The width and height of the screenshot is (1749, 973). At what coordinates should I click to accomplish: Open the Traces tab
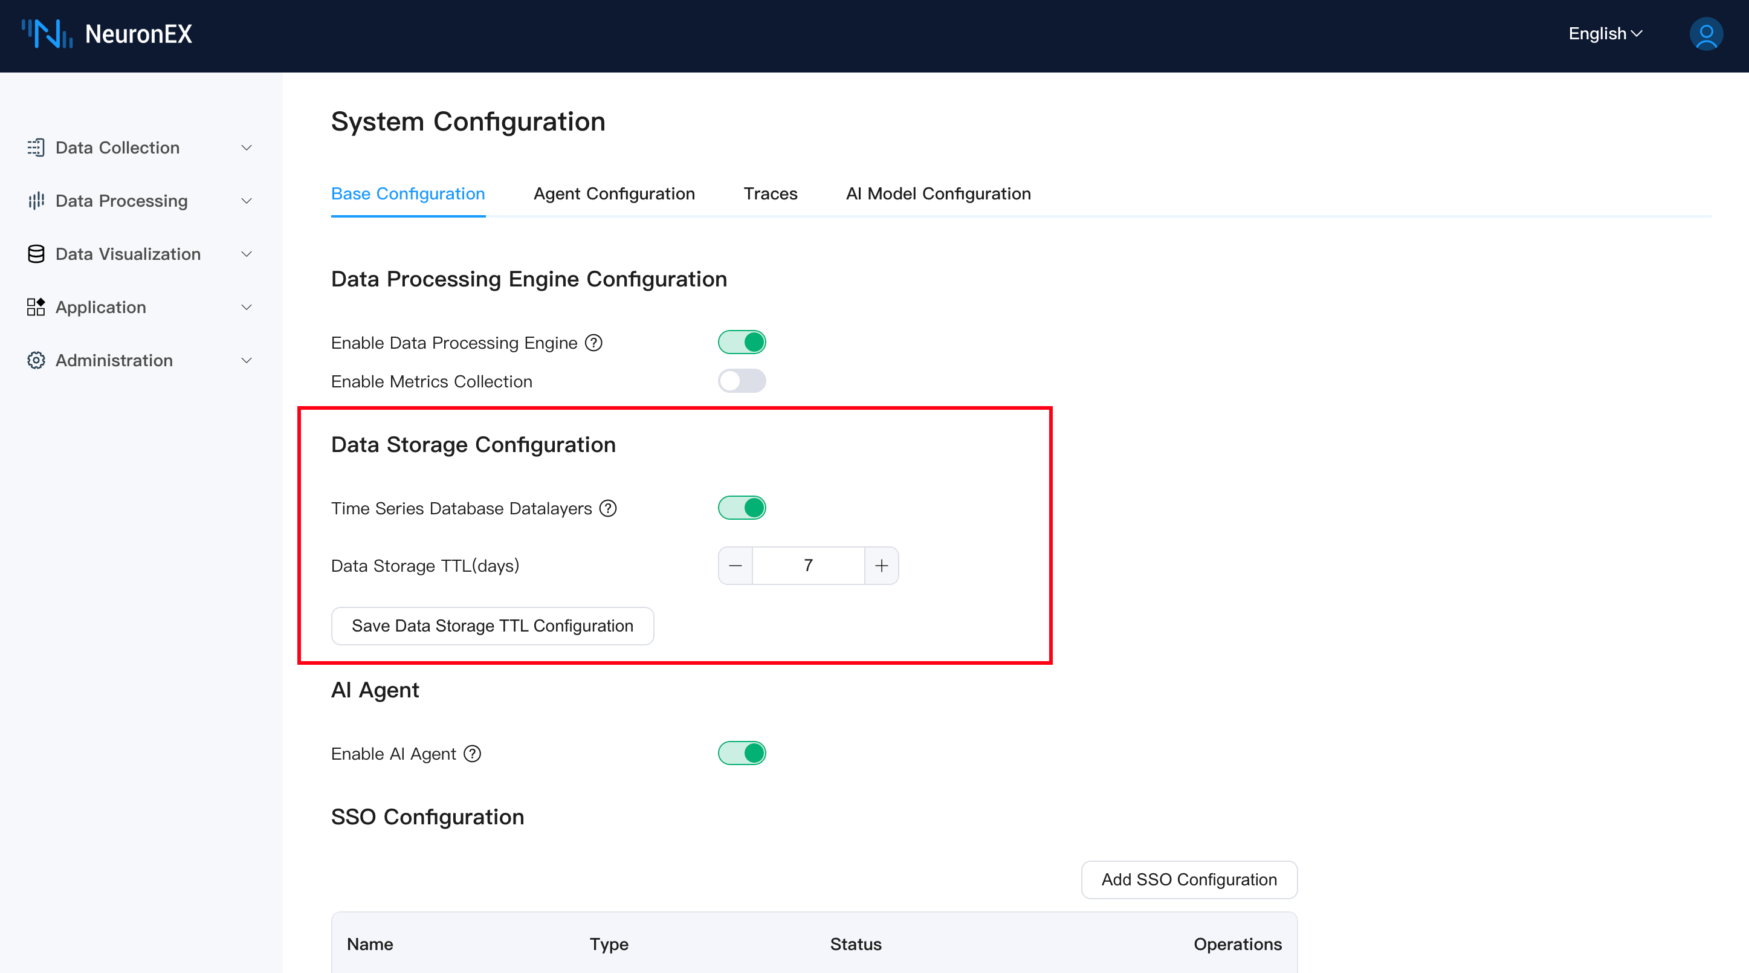tap(771, 193)
